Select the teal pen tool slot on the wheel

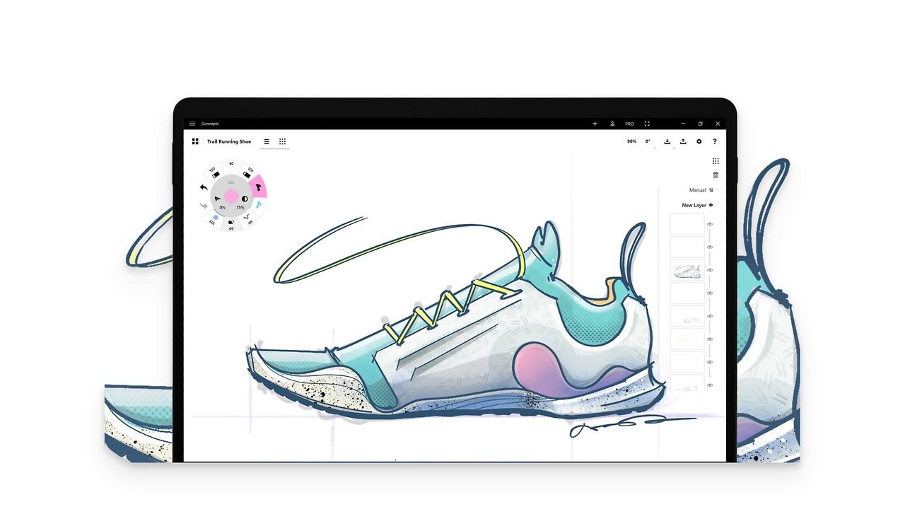click(x=258, y=205)
